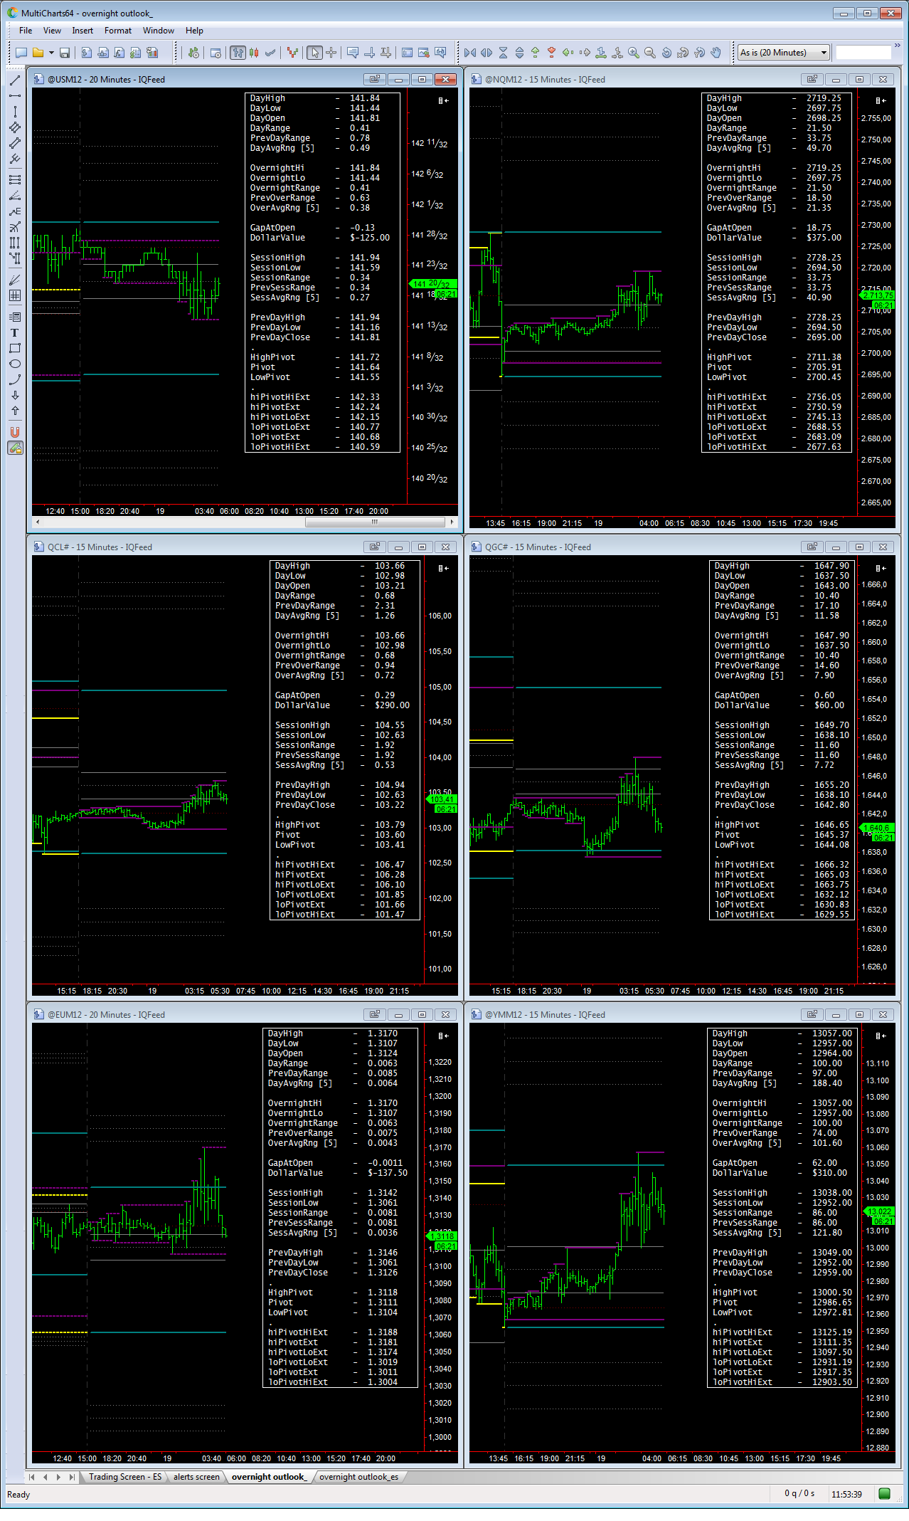Image resolution: width=909 pixels, height=1521 pixels.
Task: Select the Arrow Down drawing tool
Action: [15, 395]
